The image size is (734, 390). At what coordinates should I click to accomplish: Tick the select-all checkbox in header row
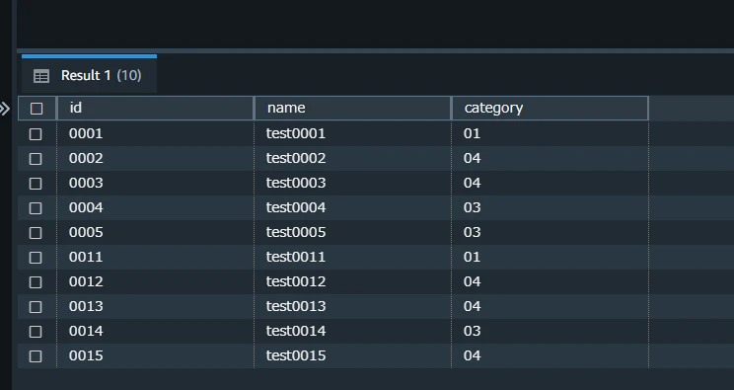[x=37, y=109]
